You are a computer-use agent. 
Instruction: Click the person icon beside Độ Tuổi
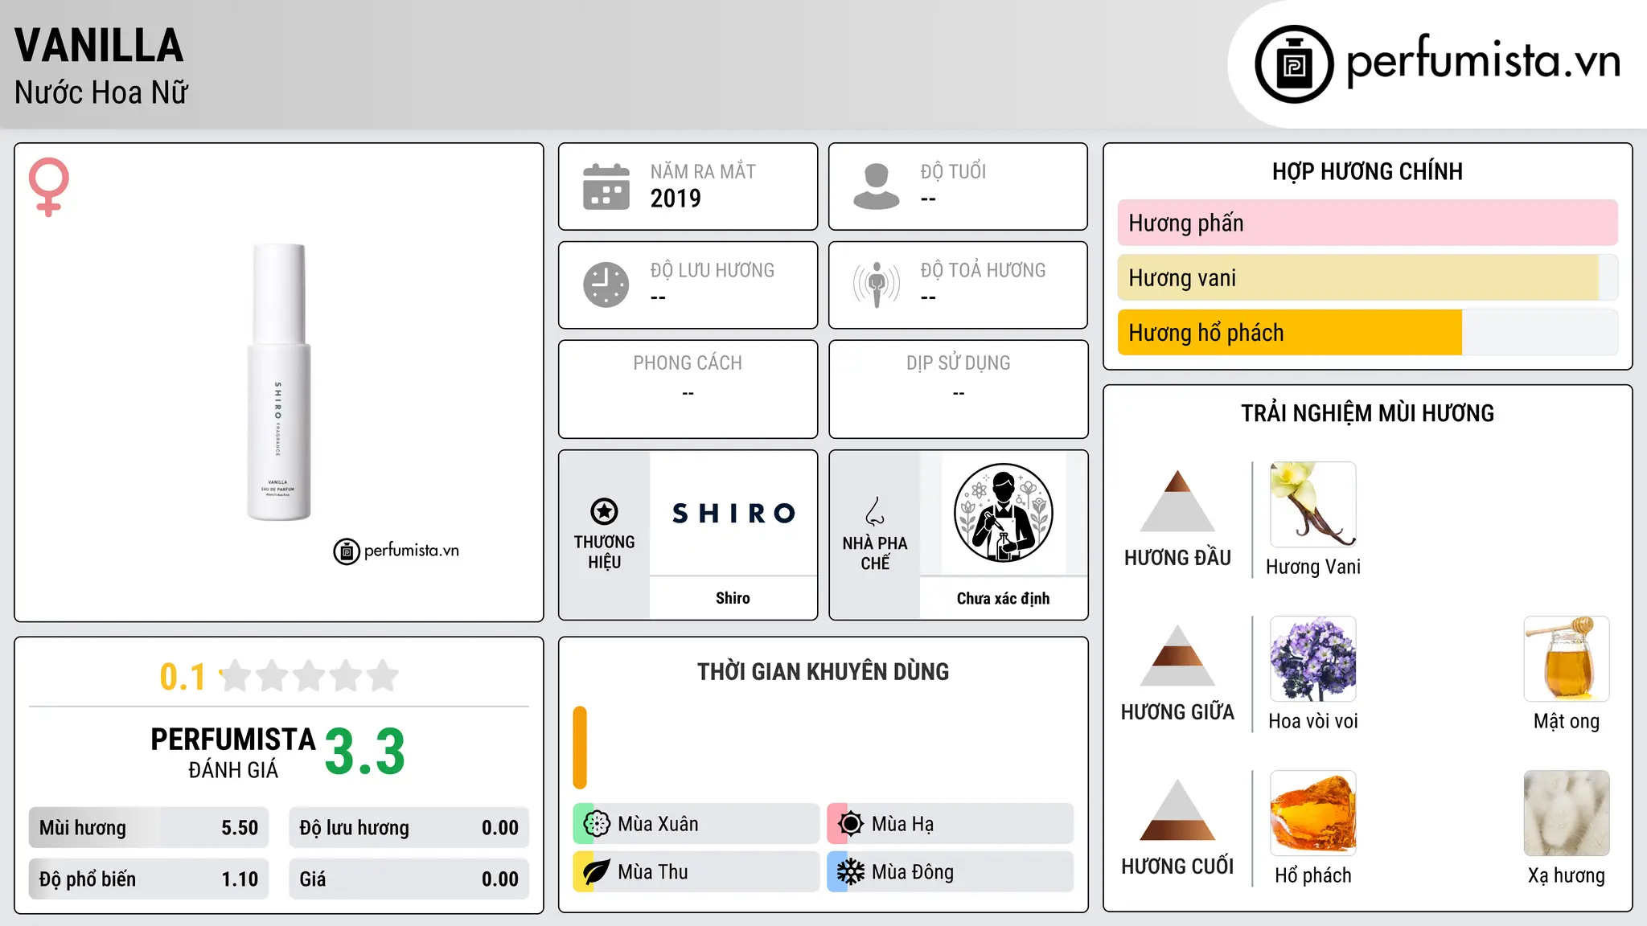(x=877, y=186)
